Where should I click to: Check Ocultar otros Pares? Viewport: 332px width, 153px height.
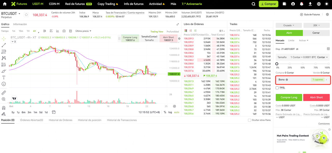click(x=250, y=120)
